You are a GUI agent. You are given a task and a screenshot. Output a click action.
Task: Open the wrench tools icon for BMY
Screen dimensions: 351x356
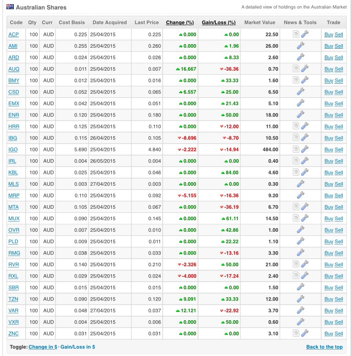point(305,80)
